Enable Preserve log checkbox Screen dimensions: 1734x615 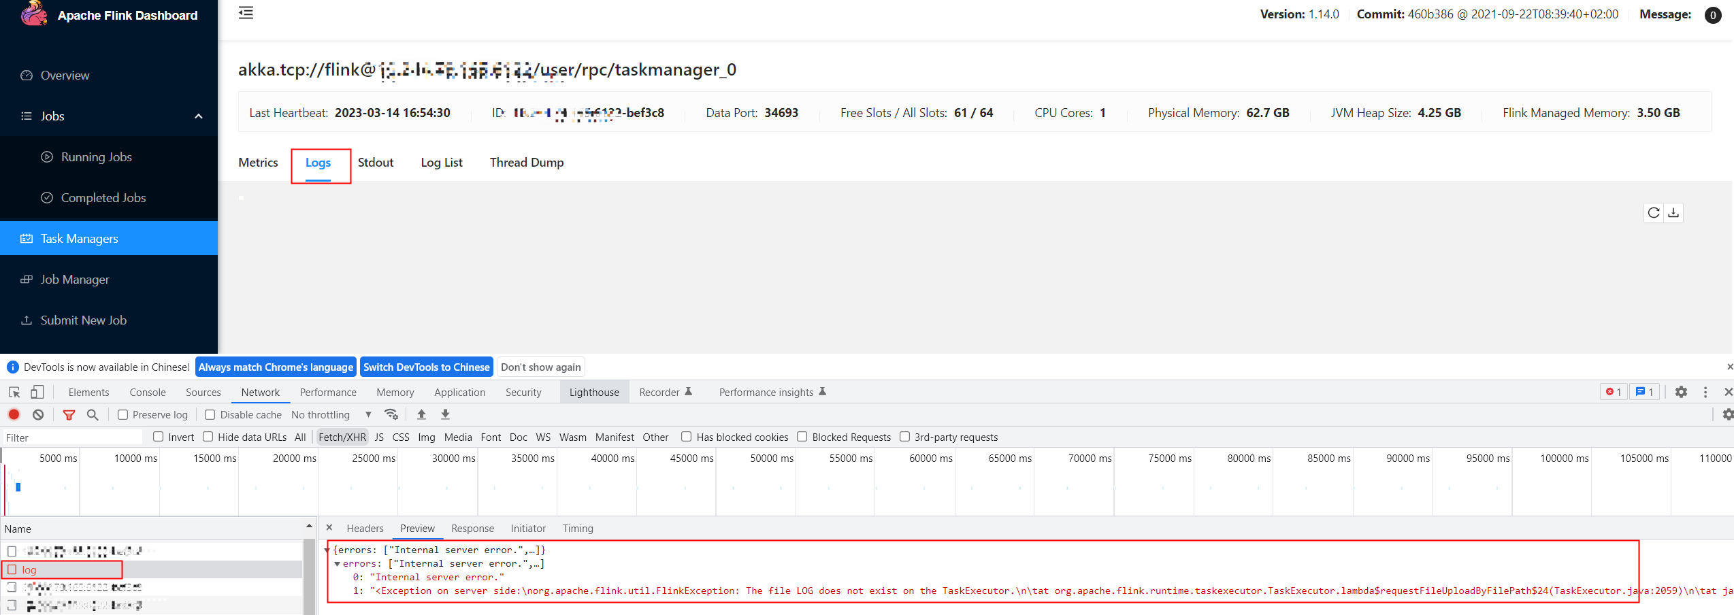[123, 414]
